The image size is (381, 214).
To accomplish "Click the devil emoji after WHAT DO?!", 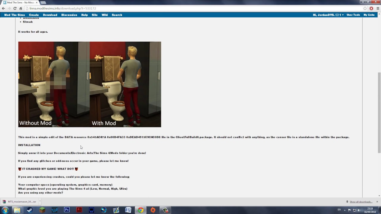I will pos(76,169).
